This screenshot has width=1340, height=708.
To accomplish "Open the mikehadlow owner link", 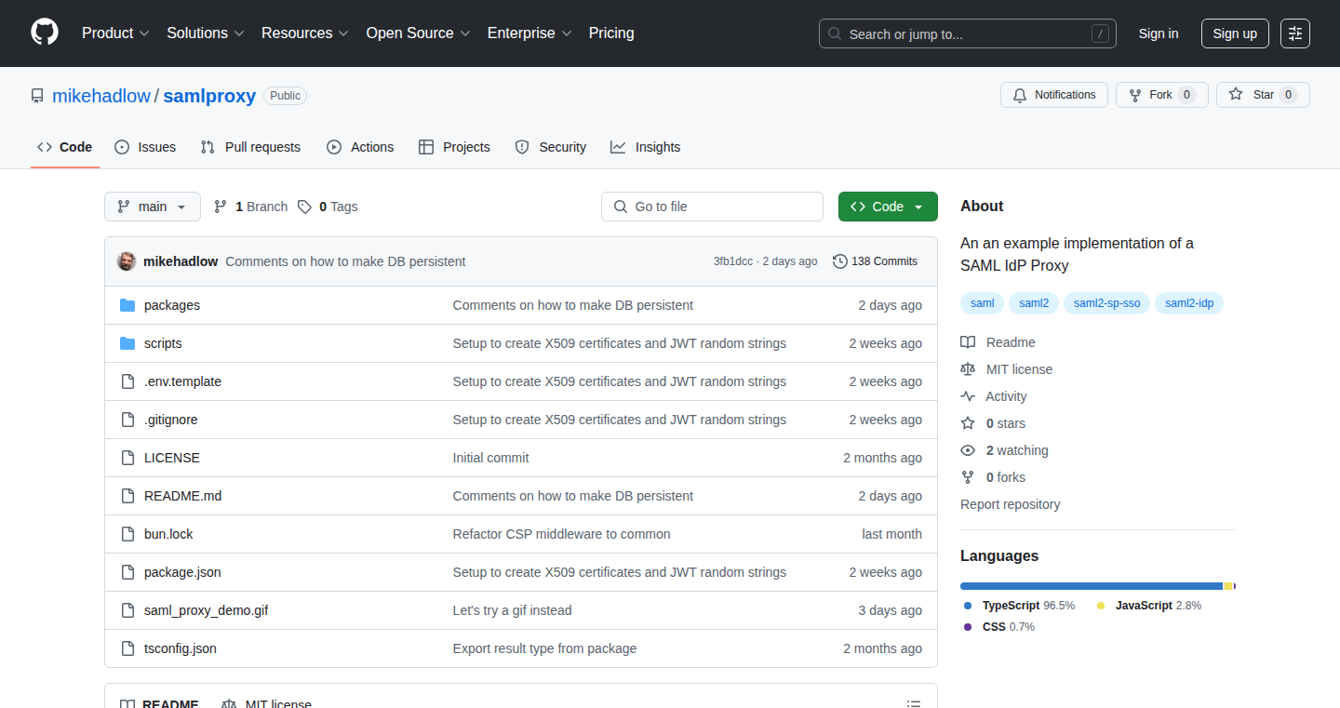I will point(101,96).
